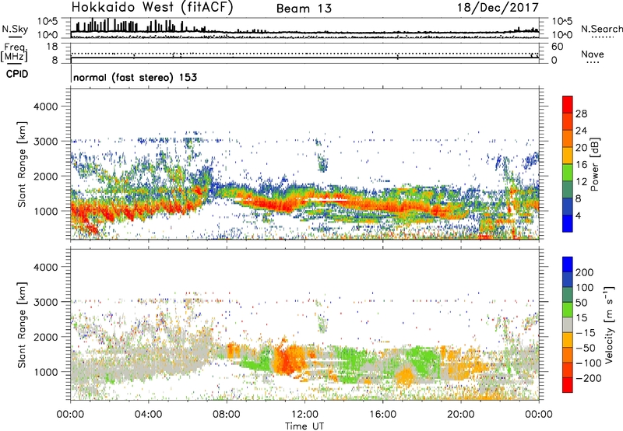
Task: Click 'Slant Range [km]' label of power panel
Action: pos(22,164)
